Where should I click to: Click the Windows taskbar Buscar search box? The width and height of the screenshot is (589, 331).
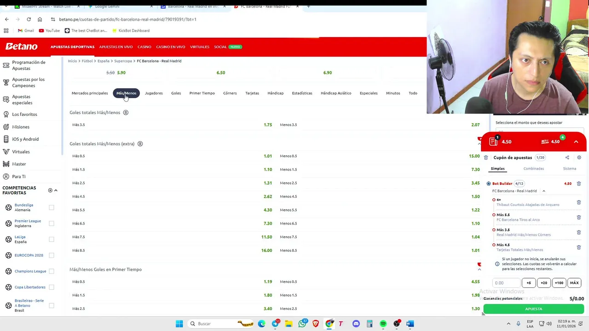pos(220,324)
